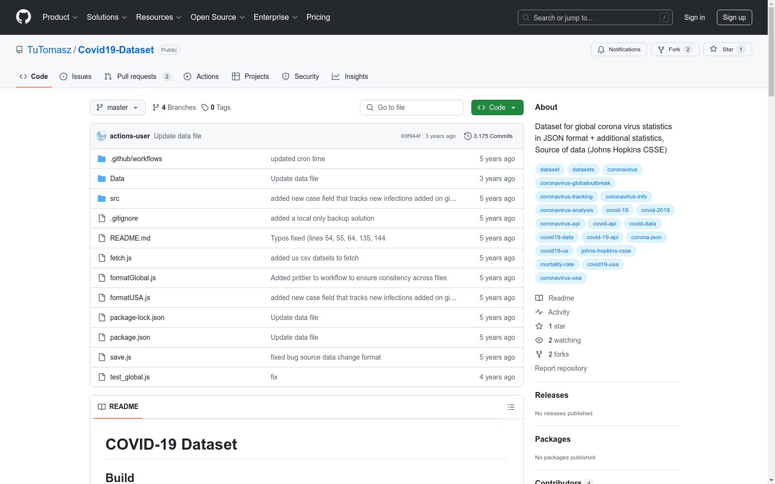Open the Pricing link
Image resolution: width=775 pixels, height=484 pixels.
(318, 17)
